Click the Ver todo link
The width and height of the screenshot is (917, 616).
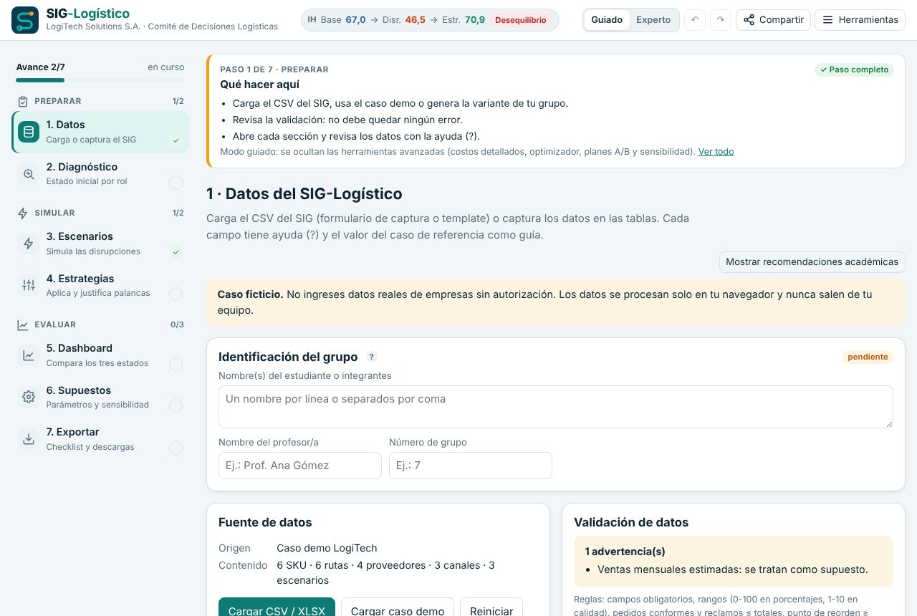tap(716, 152)
